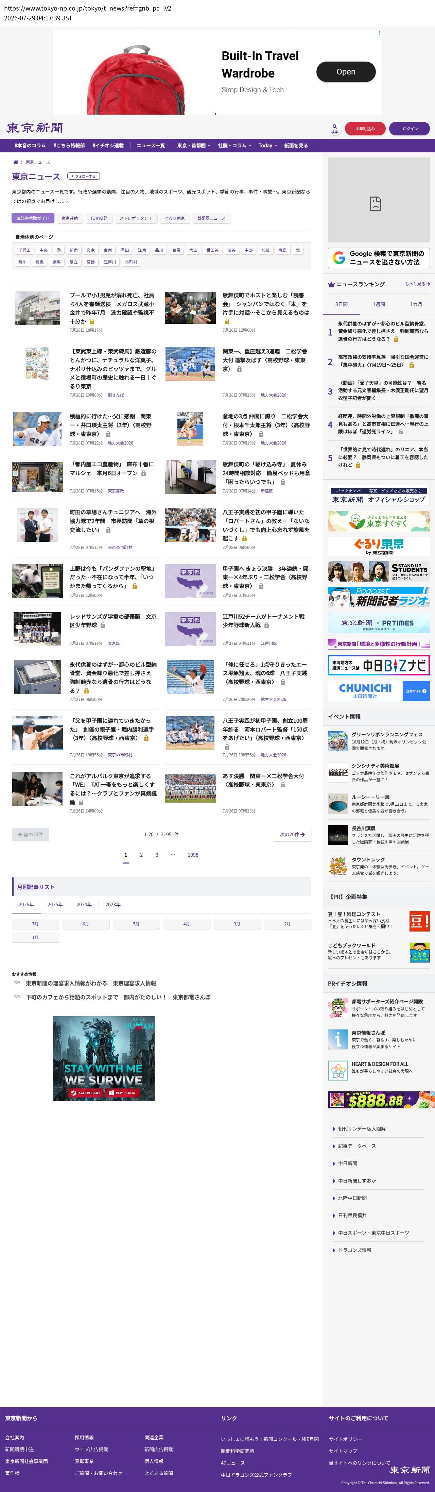
Task: Click the メトロポリタン＋ tag button
Action: pos(136,218)
